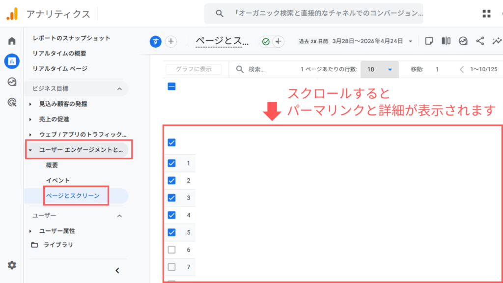Click the 1〜10/125 pagination text
Screen dimensions: 503x283
pos(484,69)
